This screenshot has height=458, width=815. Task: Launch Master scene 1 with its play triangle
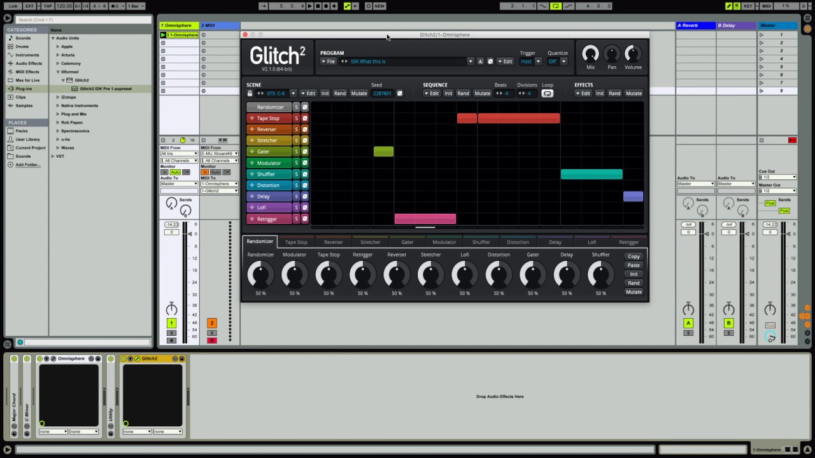click(761, 35)
